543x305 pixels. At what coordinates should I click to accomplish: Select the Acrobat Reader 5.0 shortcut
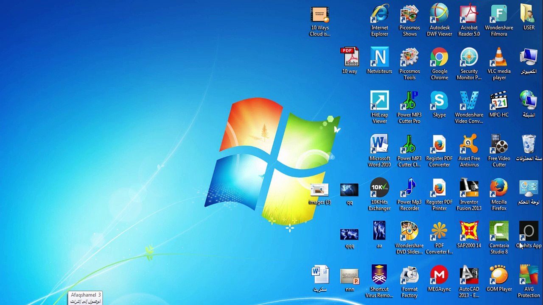469,21
